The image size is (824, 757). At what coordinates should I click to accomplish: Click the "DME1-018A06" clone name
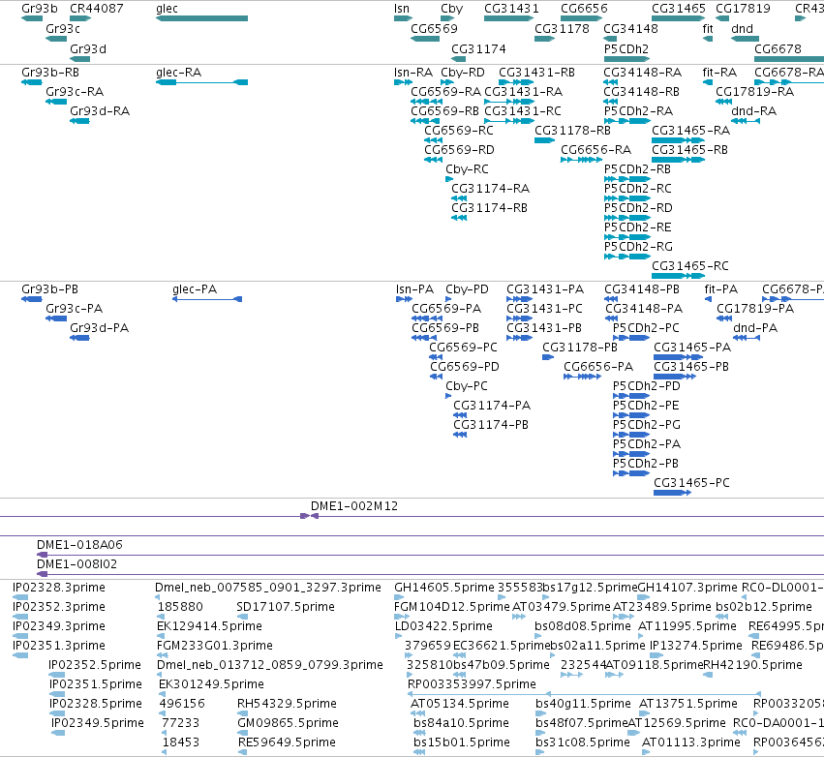pos(79,544)
